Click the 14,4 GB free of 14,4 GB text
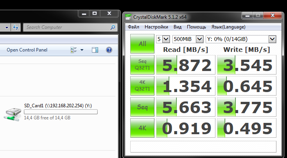The image size is (287, 158). tap(47, 118)
